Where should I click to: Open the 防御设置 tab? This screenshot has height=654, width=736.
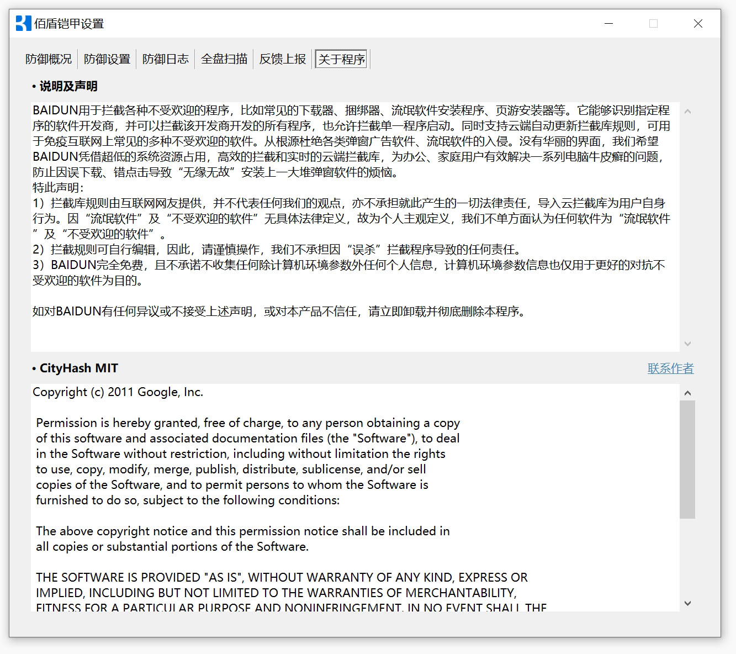107,59
